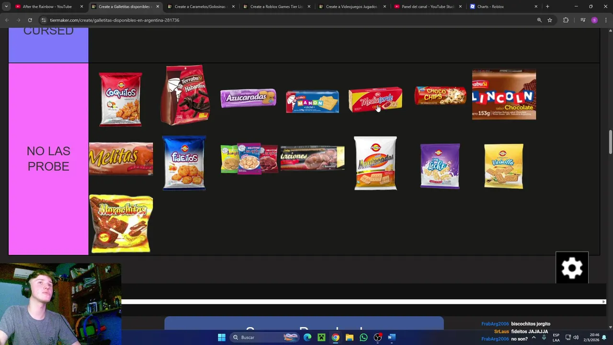613x345 pixels.
Task: Open Microsoft Word from the taskbar
Action: tap(391, 337)
